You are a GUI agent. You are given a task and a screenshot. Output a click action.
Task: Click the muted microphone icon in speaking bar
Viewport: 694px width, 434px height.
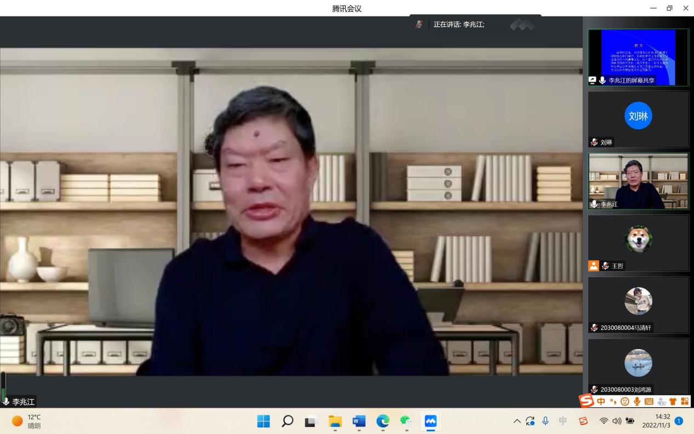pos(419,24)
